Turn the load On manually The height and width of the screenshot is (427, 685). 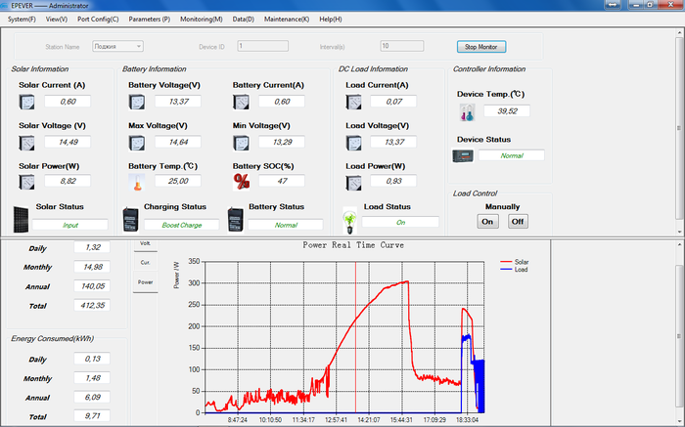pos(487,221)
